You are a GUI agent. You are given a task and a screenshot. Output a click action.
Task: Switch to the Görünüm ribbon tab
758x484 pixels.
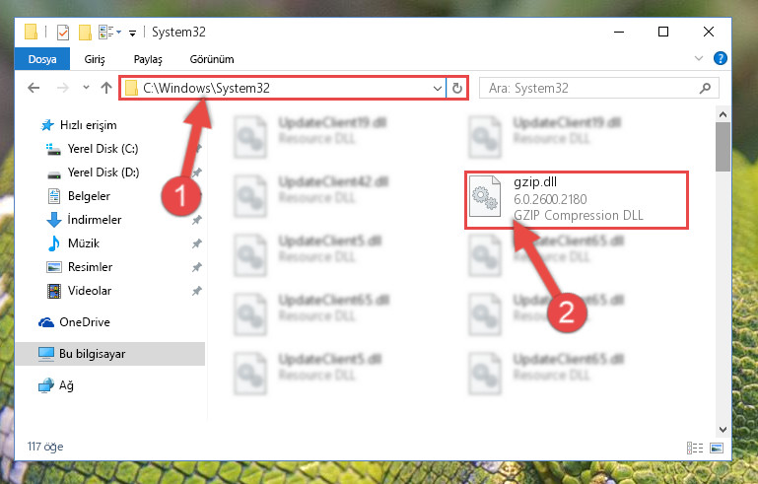(x=212, y=59)
